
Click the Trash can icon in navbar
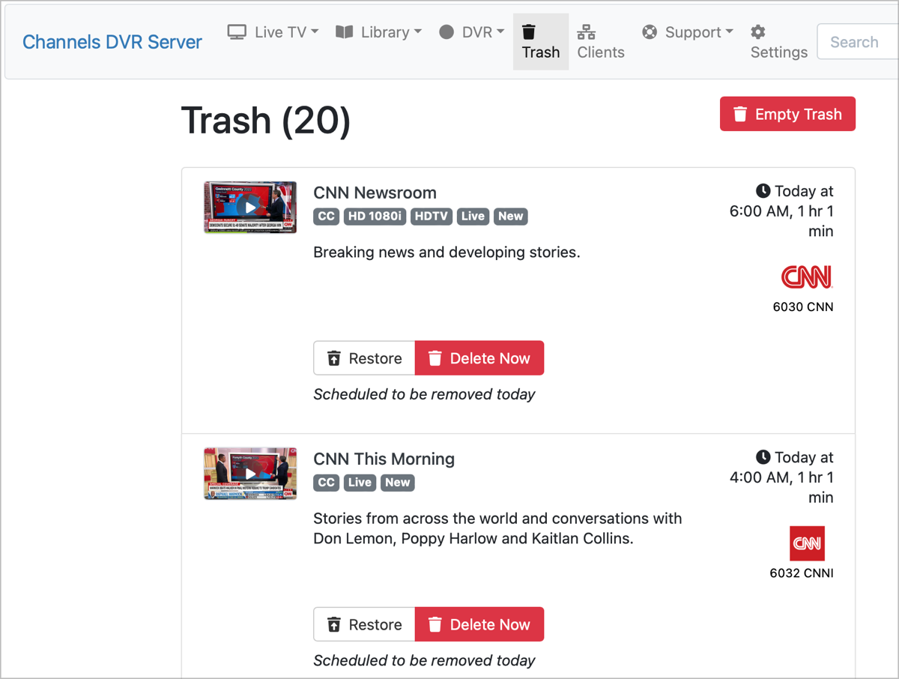coord(529,31)
